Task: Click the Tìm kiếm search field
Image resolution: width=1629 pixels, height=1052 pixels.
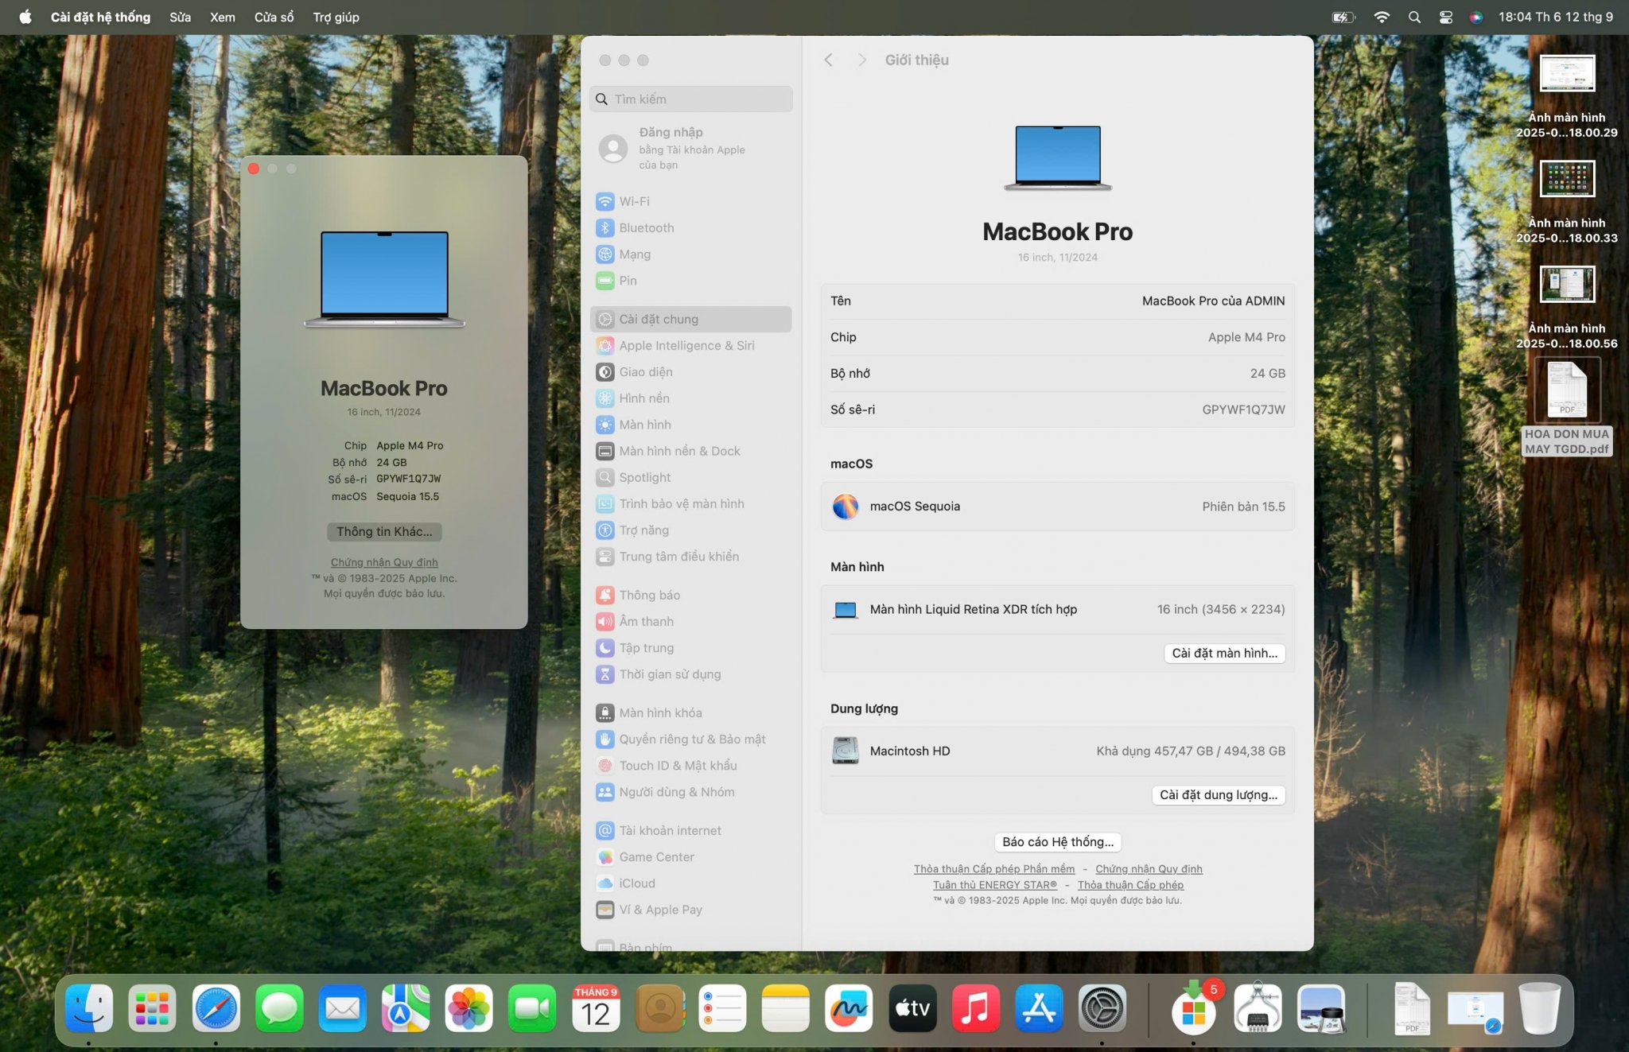Action: [691, 99]
